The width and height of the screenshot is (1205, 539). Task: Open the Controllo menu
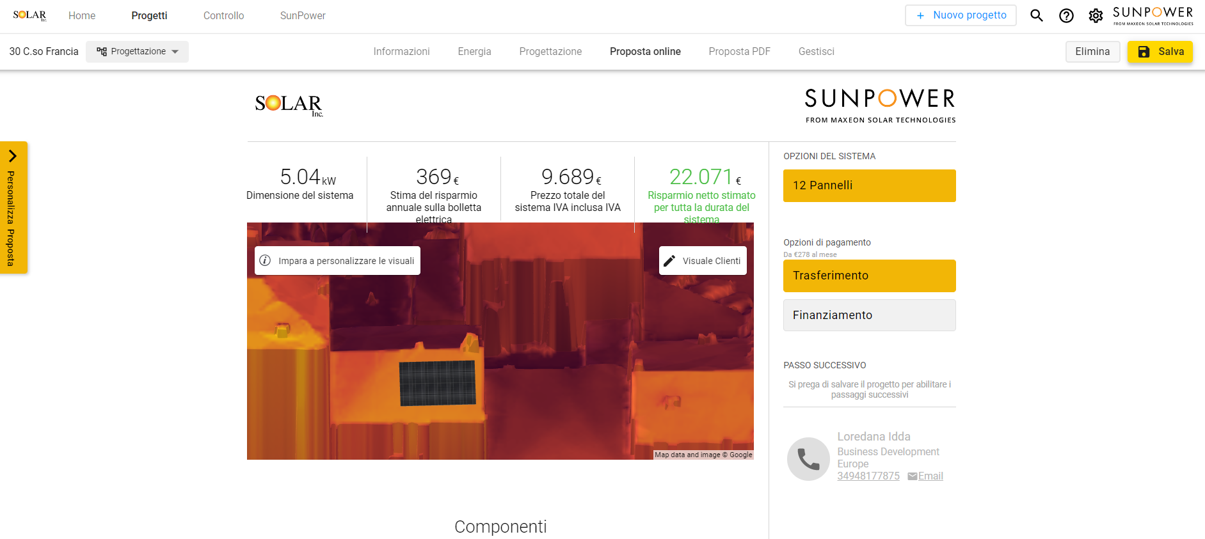click(223, 15)
